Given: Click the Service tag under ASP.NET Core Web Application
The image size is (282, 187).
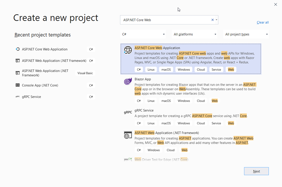Looking at the screenshot, I should point(216,70).
